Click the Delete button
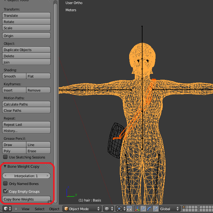This screenshot has height=213, width=213. coord(26,56)
